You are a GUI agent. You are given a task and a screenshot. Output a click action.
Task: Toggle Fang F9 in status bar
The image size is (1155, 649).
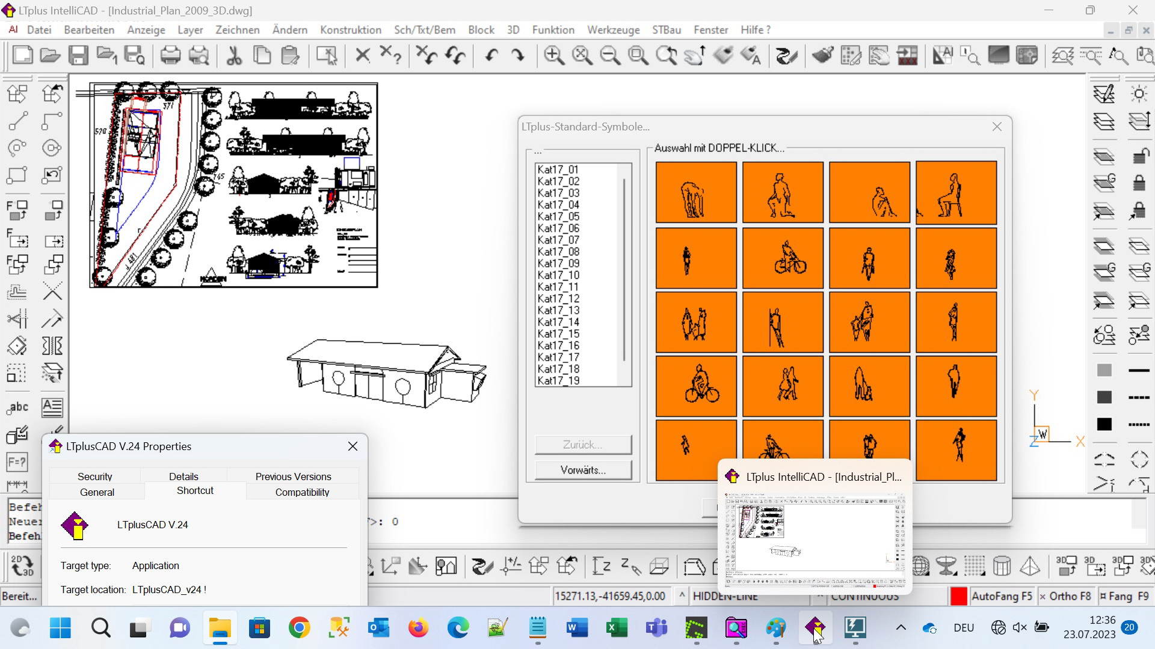(x=1124, y=596)
